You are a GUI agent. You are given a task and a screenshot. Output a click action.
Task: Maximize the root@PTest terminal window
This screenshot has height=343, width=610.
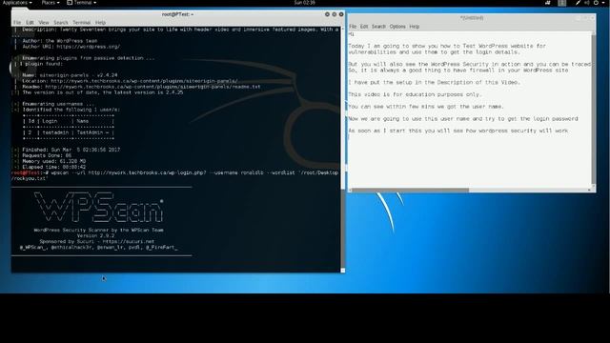pos(335,14)
